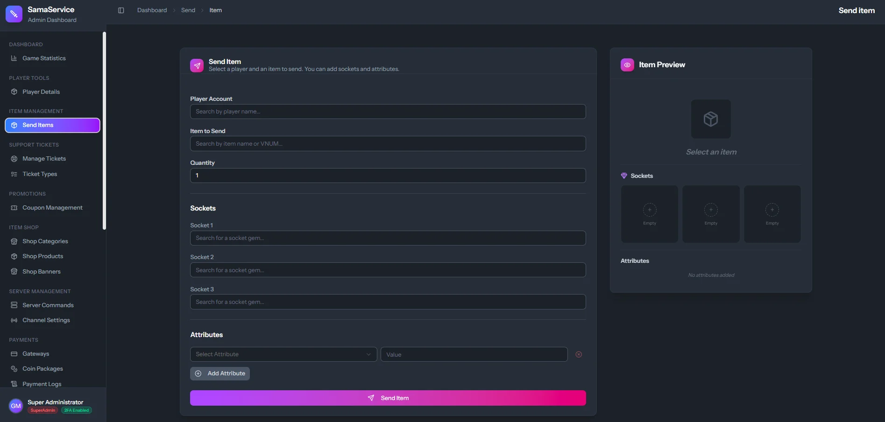
Task: Click the middle Empty socket slot in preview
Action: click(x=711, y=214)
